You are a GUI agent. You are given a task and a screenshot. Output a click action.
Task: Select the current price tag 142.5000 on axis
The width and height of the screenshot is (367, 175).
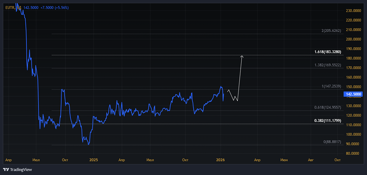tap(353, 94)
